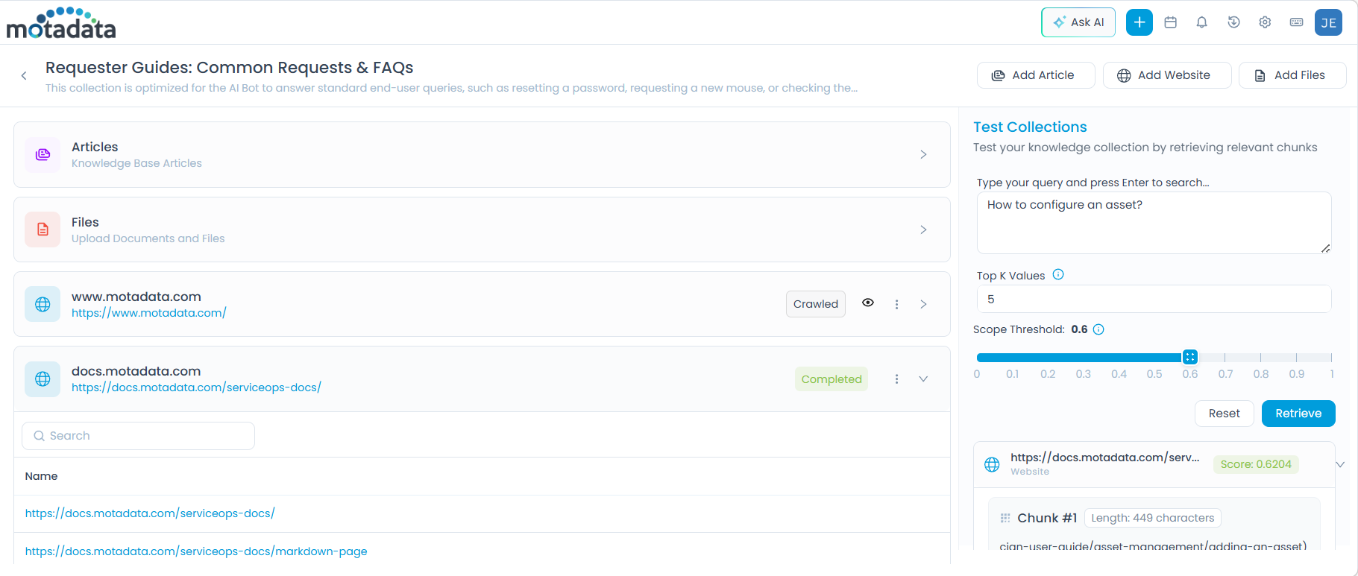Click the keyboard shortcuts icon
The image size is (1358, 576).
coord(1296,22)
